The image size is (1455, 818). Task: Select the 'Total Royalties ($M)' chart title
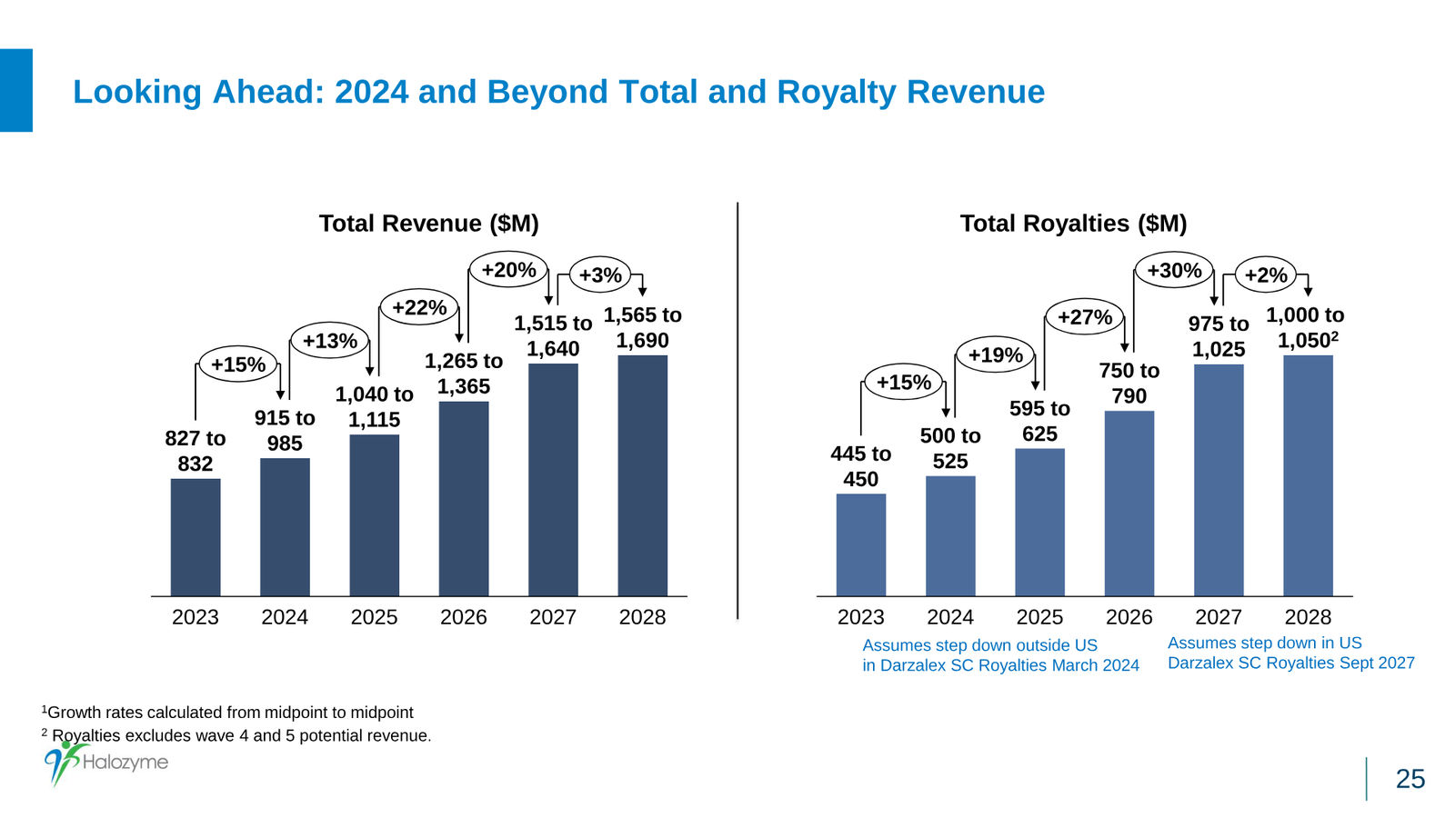(x=1073, y=224)
